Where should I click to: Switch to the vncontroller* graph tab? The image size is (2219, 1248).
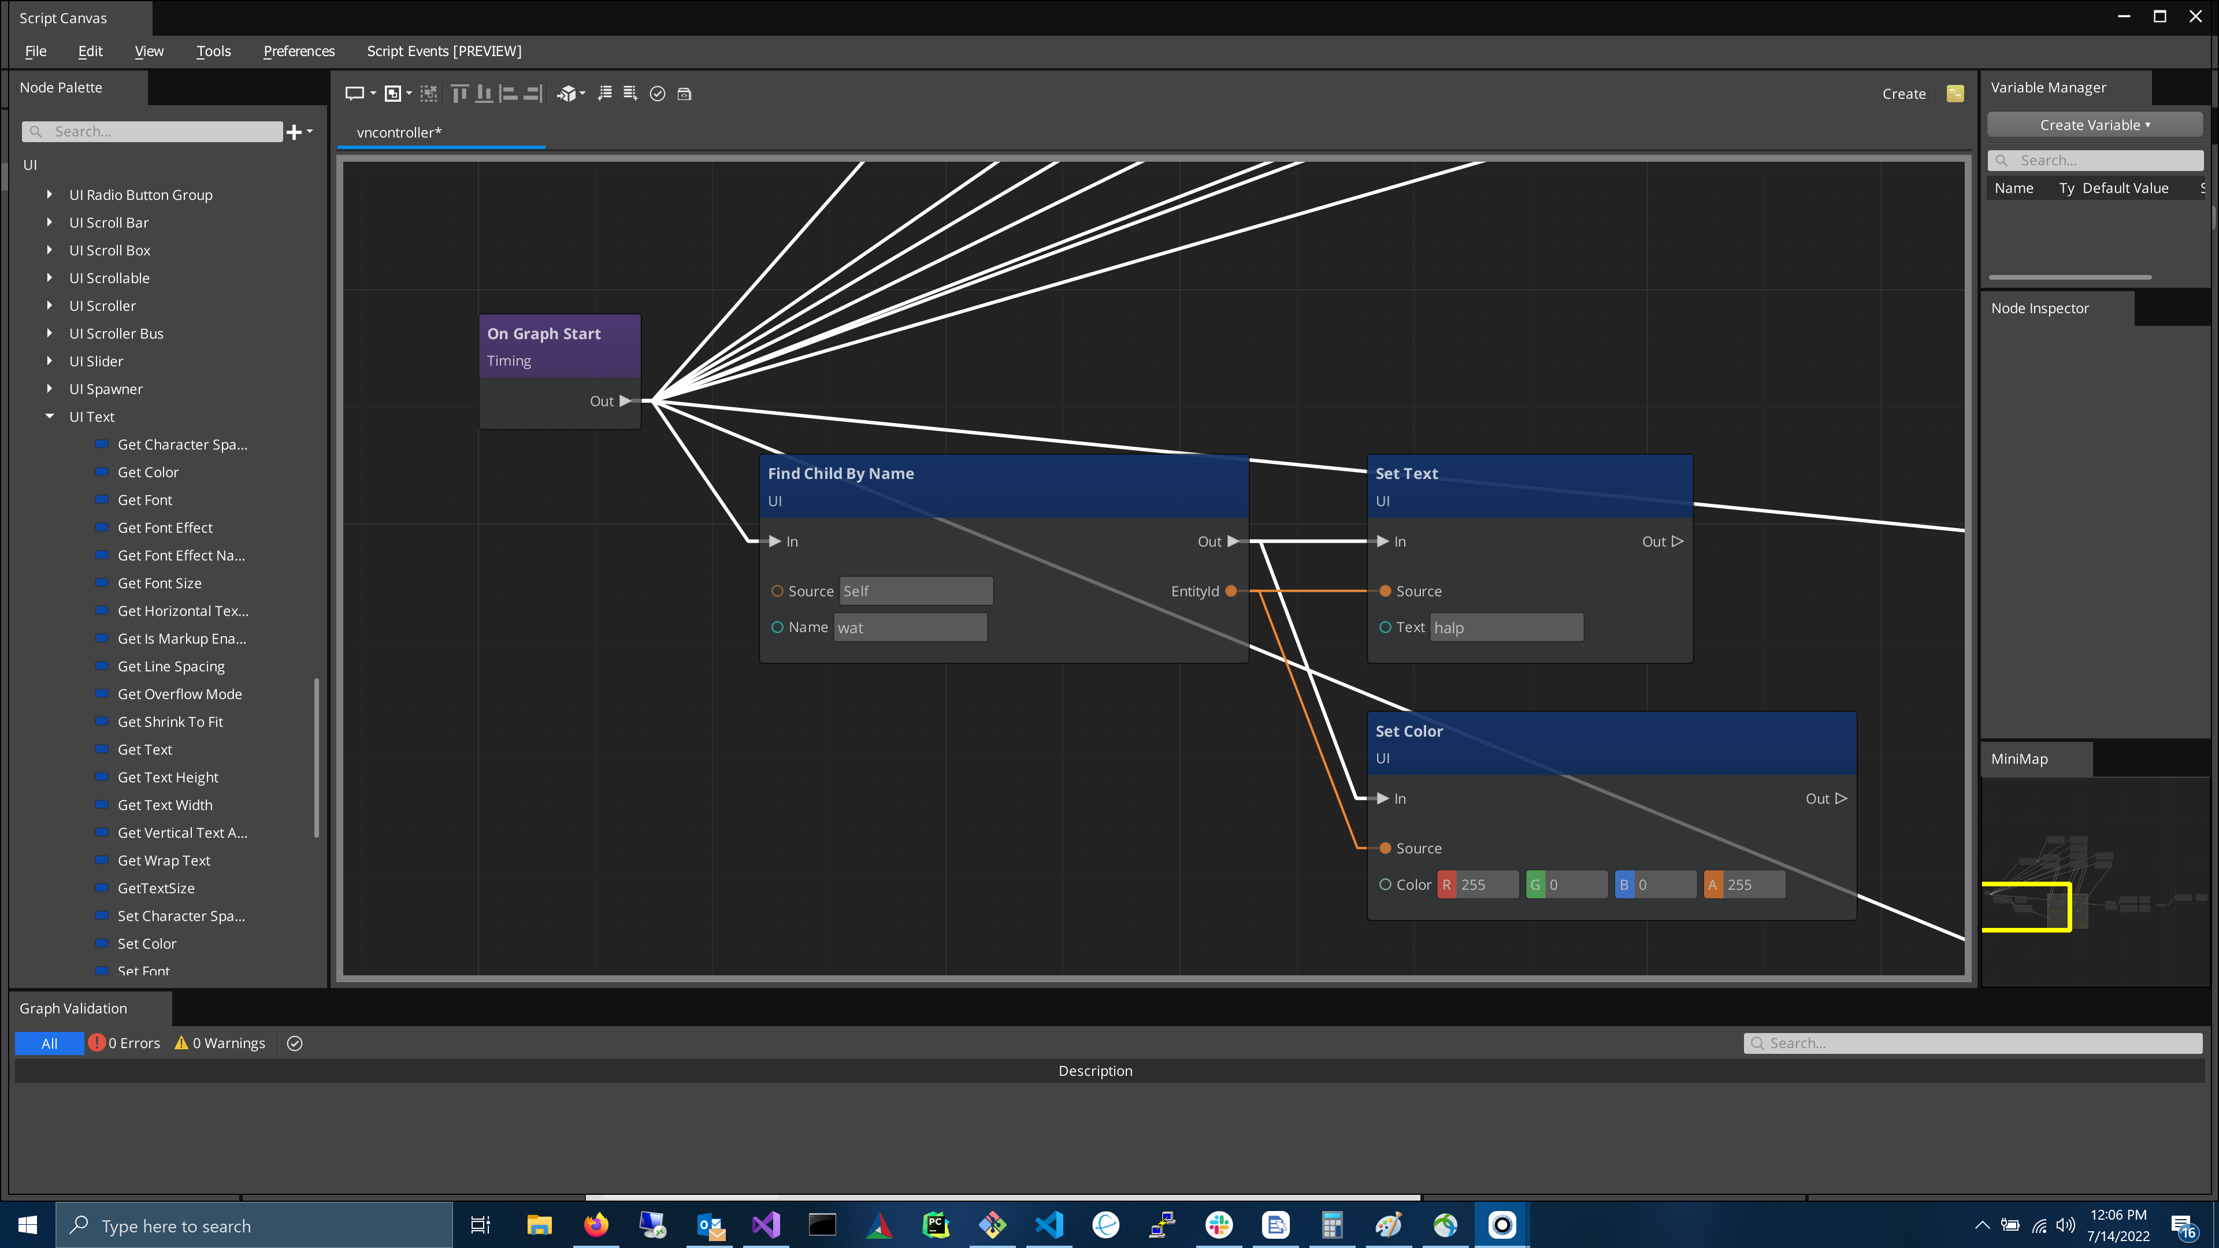coord(399,133)
